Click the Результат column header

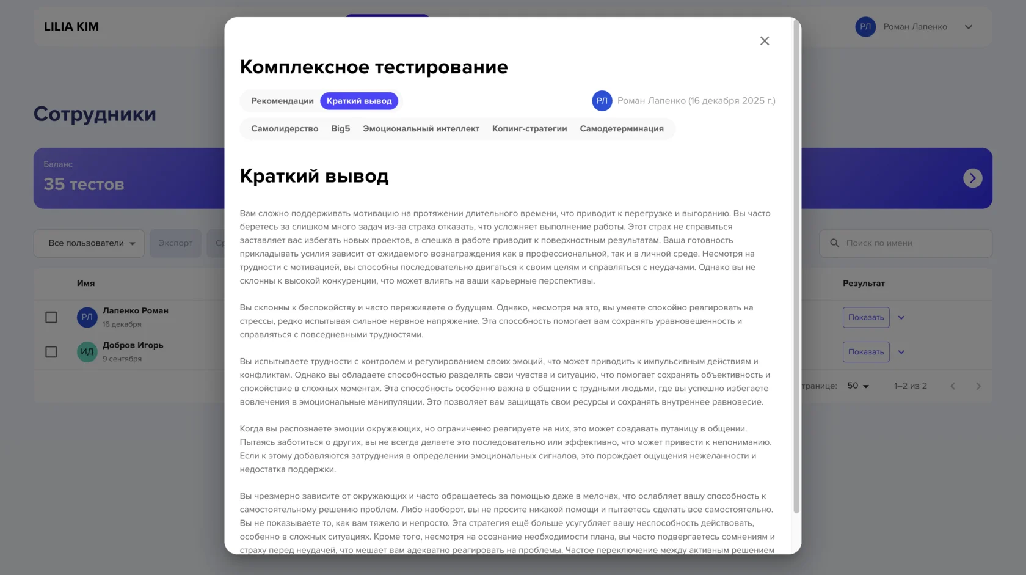[x=864, y=284]
